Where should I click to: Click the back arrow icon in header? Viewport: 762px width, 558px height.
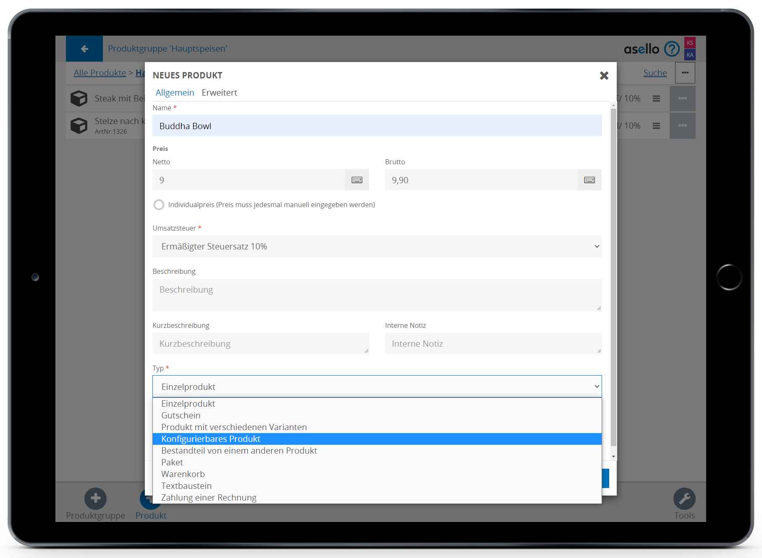coord(84,49)
